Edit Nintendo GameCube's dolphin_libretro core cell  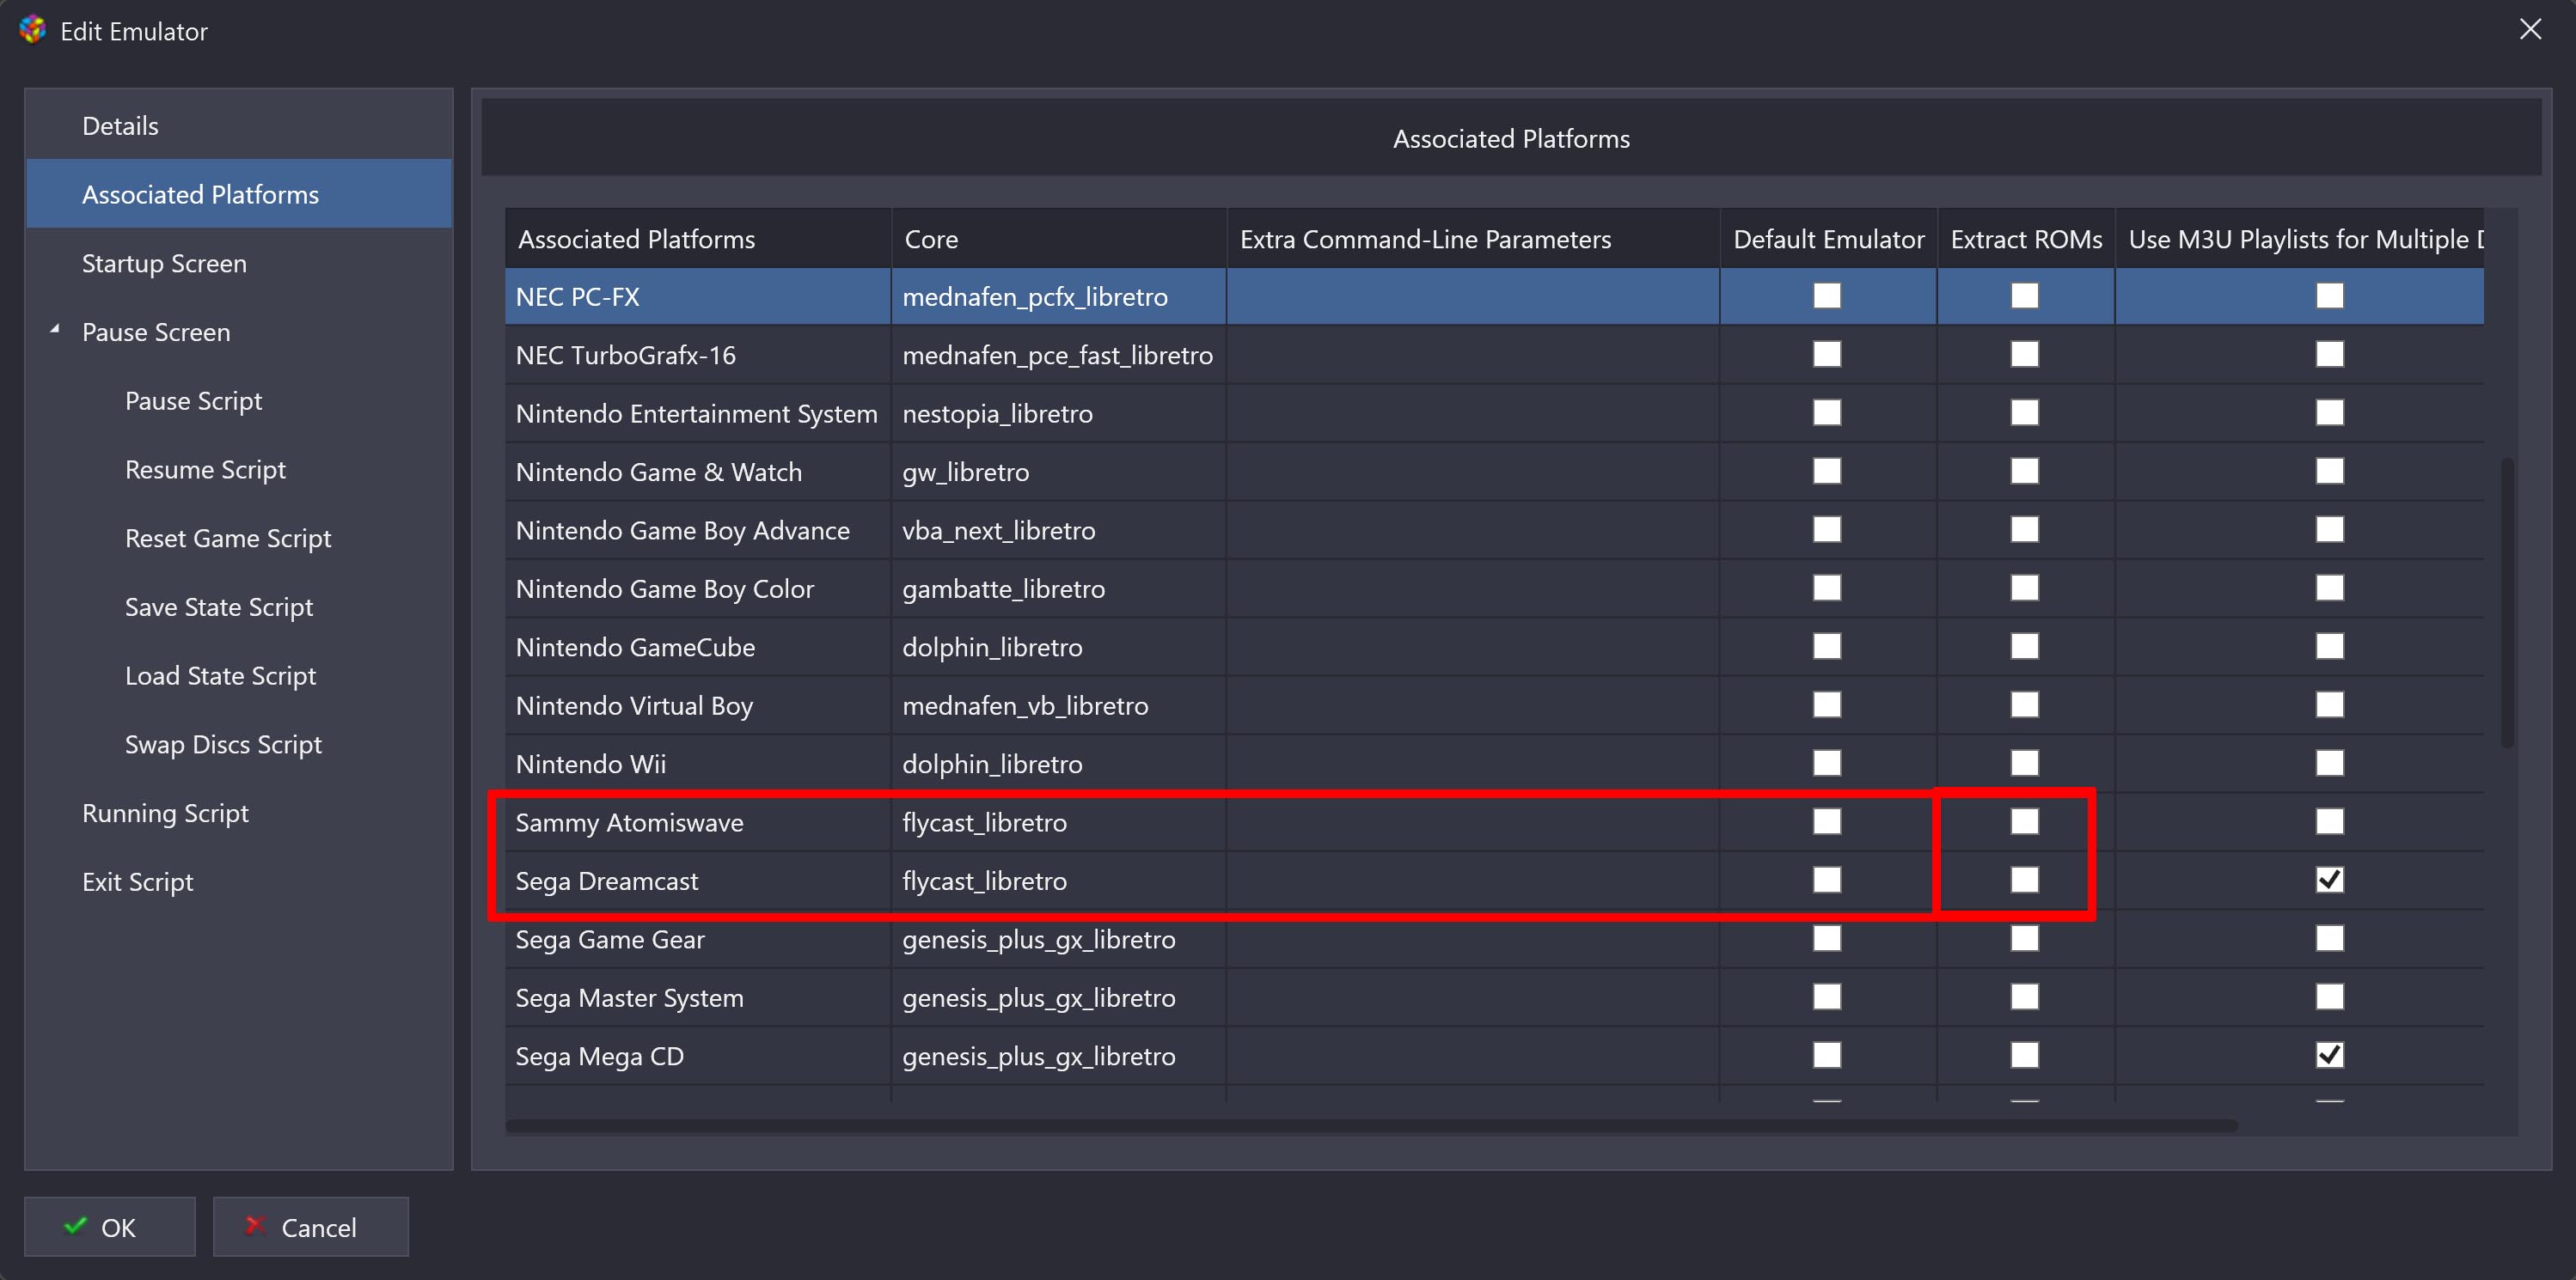coord(1059,648)
